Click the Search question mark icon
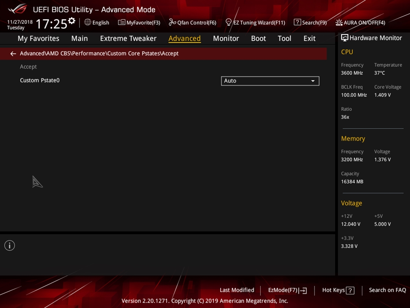This screenshot has height=308, width=410. (297, 22)
